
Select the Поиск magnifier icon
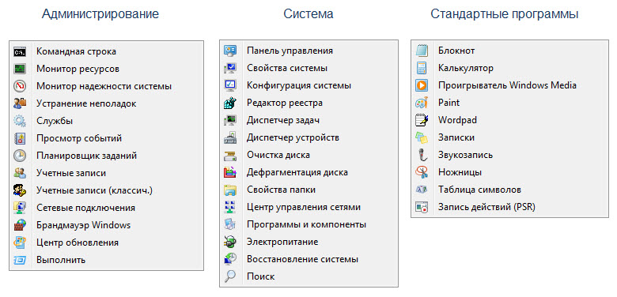click(x=230, y=276)
